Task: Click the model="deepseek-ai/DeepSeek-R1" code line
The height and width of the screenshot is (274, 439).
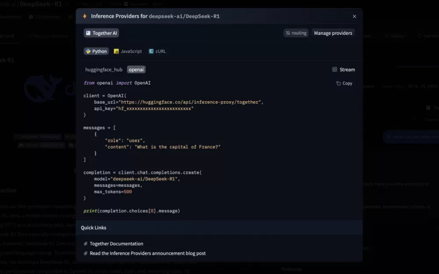Action: pos(137,179)
